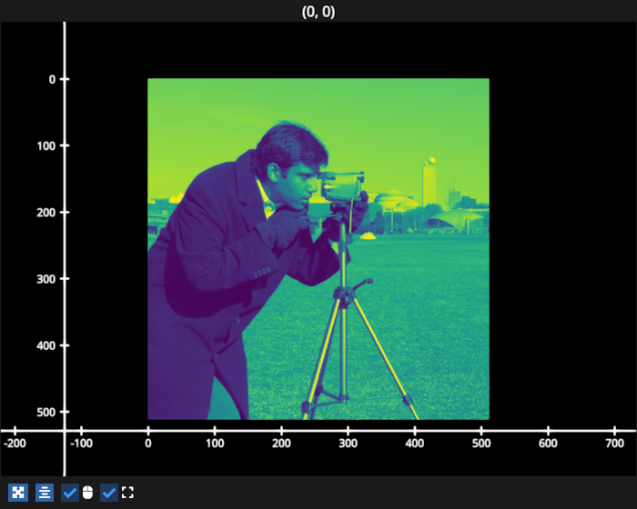
Task: Click the auto-scale scene button
Action: pos(18,493)
